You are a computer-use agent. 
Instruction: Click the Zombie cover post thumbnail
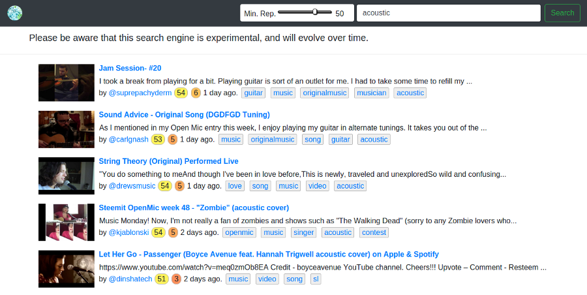click(x=67, y=223)
